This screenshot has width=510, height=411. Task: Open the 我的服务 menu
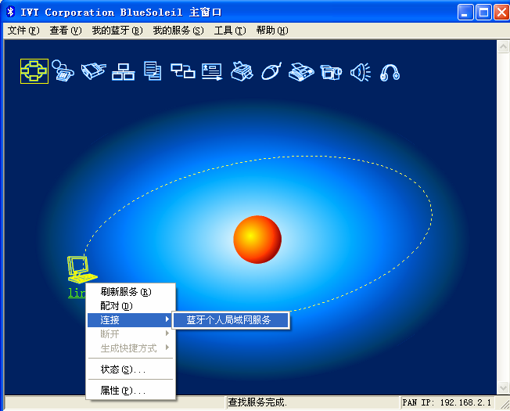pos(178,31)
